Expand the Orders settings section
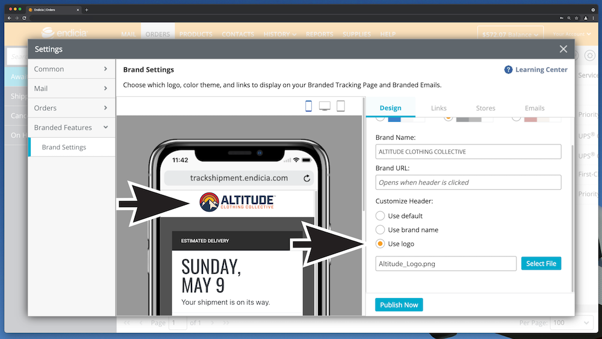Viewport: 602px width, 339px height. [x=72, y=108]
